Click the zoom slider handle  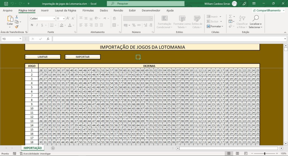tap(264, 153)
